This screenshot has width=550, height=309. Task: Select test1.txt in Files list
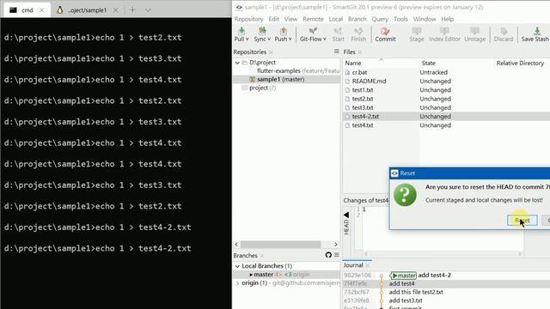pyautogui.click(x=363, y=90)
